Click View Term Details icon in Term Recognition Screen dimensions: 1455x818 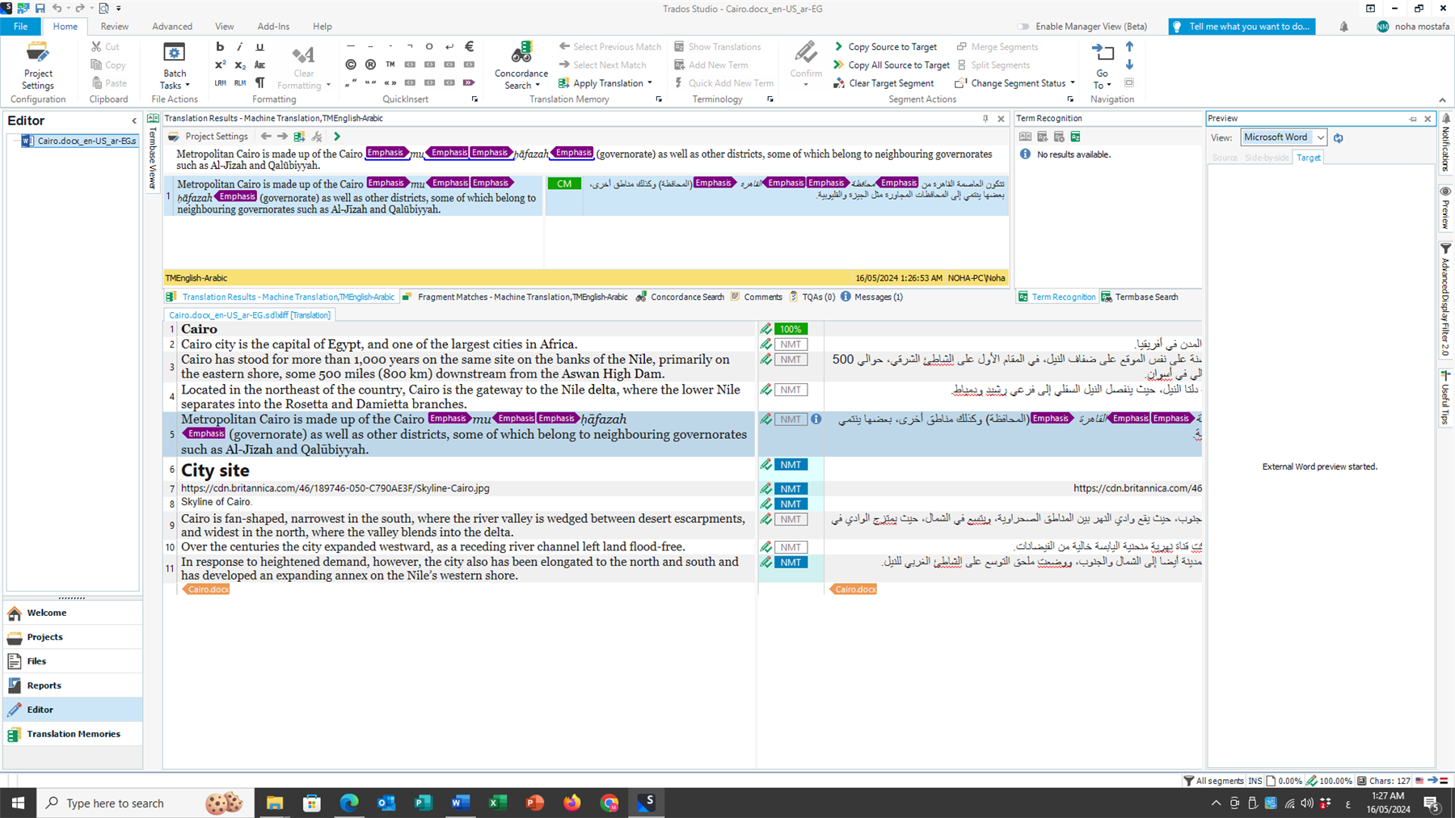click(1025, 137)
